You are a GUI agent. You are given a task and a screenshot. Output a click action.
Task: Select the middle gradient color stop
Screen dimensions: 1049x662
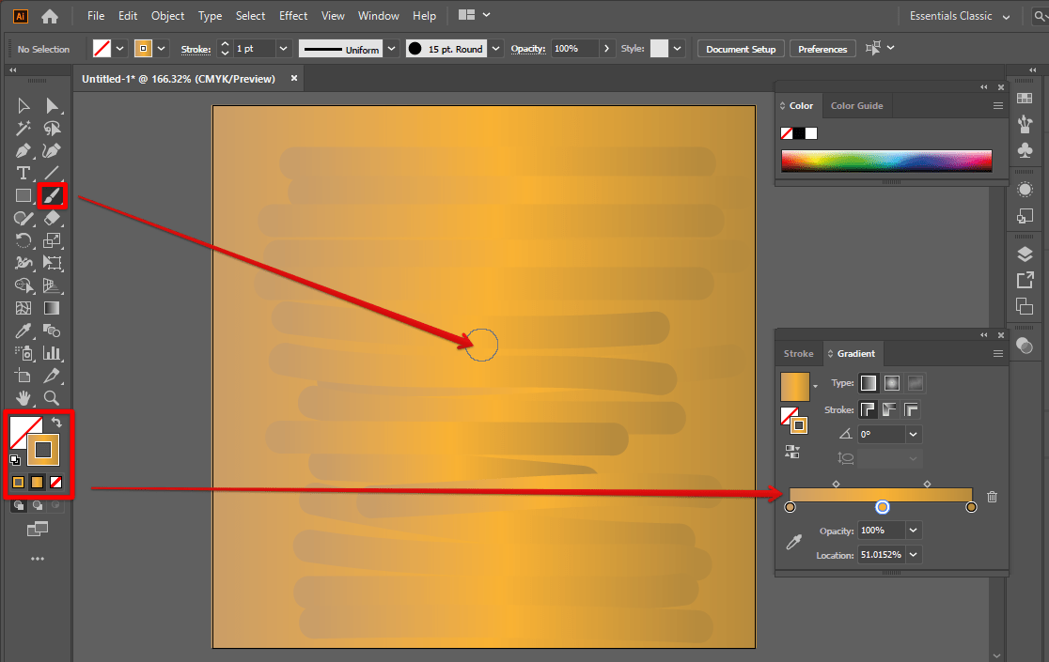pyautogui.click(x=883, y=506)
